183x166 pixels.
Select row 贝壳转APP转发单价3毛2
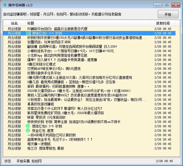89,69
